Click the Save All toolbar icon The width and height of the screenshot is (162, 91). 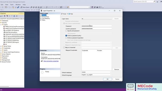18,7
